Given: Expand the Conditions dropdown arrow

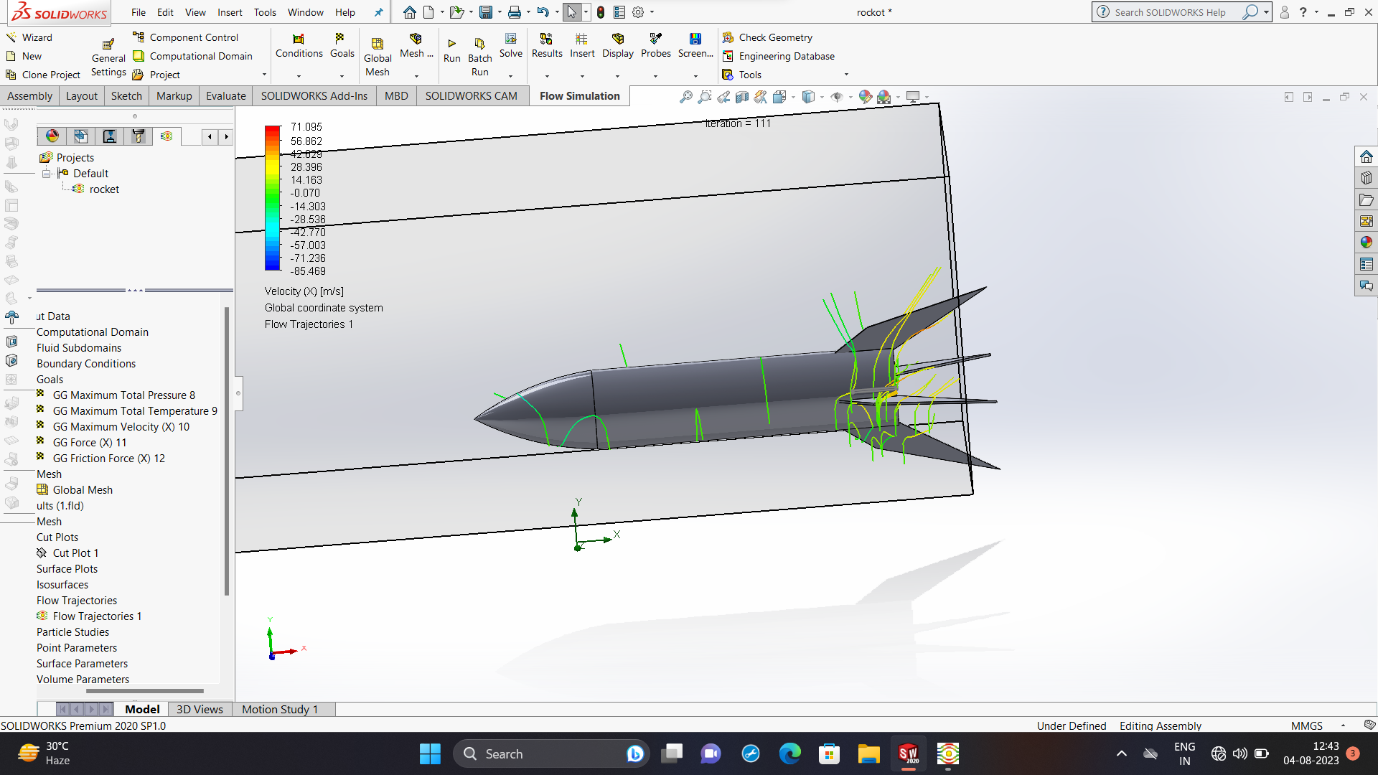Looking at the screenshot, I should tap(299, 76).
